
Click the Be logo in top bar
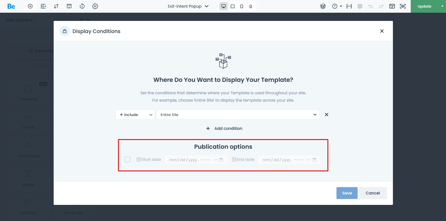coord(11,6)
